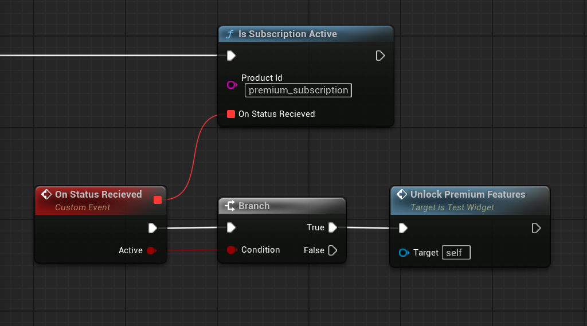Click the blue Target object pin
The width and height of the screenshot is (587, 326).
click(404, 253)
